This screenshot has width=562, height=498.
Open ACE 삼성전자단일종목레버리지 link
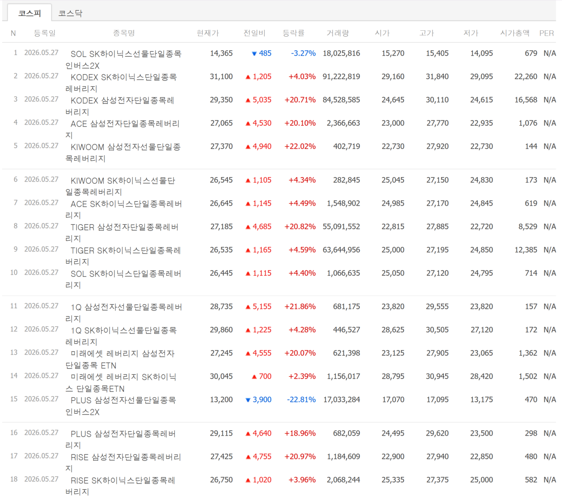[x=123, y=130]
